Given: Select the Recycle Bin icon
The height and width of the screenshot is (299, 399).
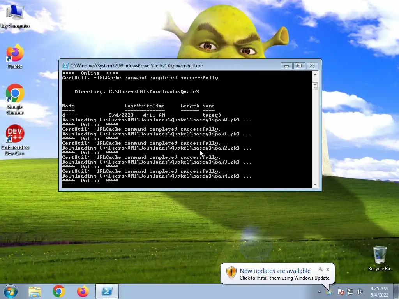Looking at the screenshot, I should pyautogui.click(x=380, y=259).
